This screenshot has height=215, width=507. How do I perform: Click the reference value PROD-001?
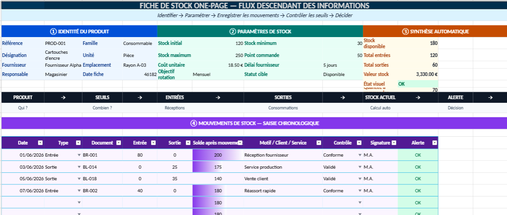point(63,43)
